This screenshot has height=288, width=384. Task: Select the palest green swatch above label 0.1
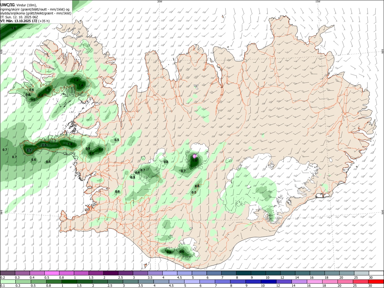(x=7, y=281)
